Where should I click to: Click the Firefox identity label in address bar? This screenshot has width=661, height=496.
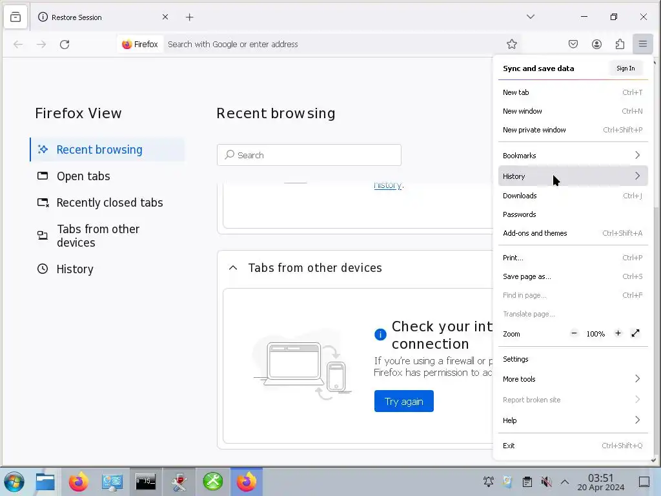(x=140, y=45)
